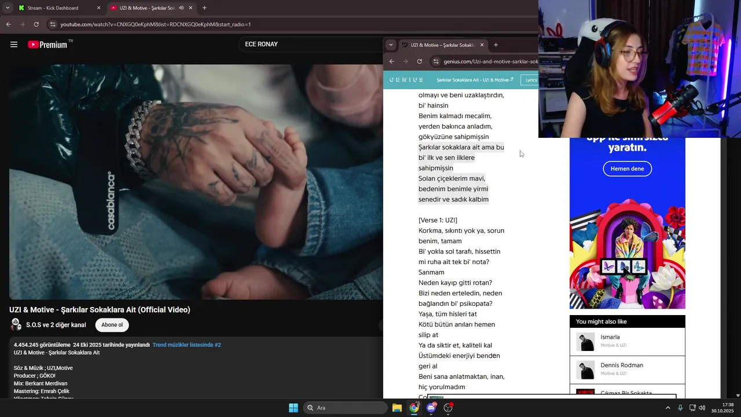The height and width of the screenshot is (417, 741).
Task: Click the highlighted lyric Şarkılar sokaklara ait ama bu
Action: point(461,147)
